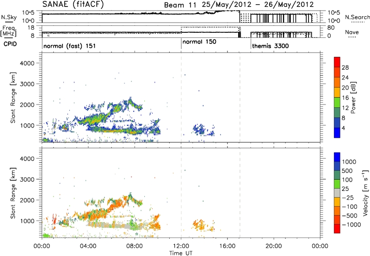This screenshot has width=370, height=256.
Task: Click the 18 tick on the frequency axis
Action: pos(31,28)
